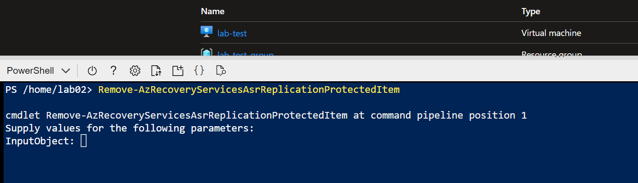Open a new session icon
This screenshot has width=638, height=183.
178,70
